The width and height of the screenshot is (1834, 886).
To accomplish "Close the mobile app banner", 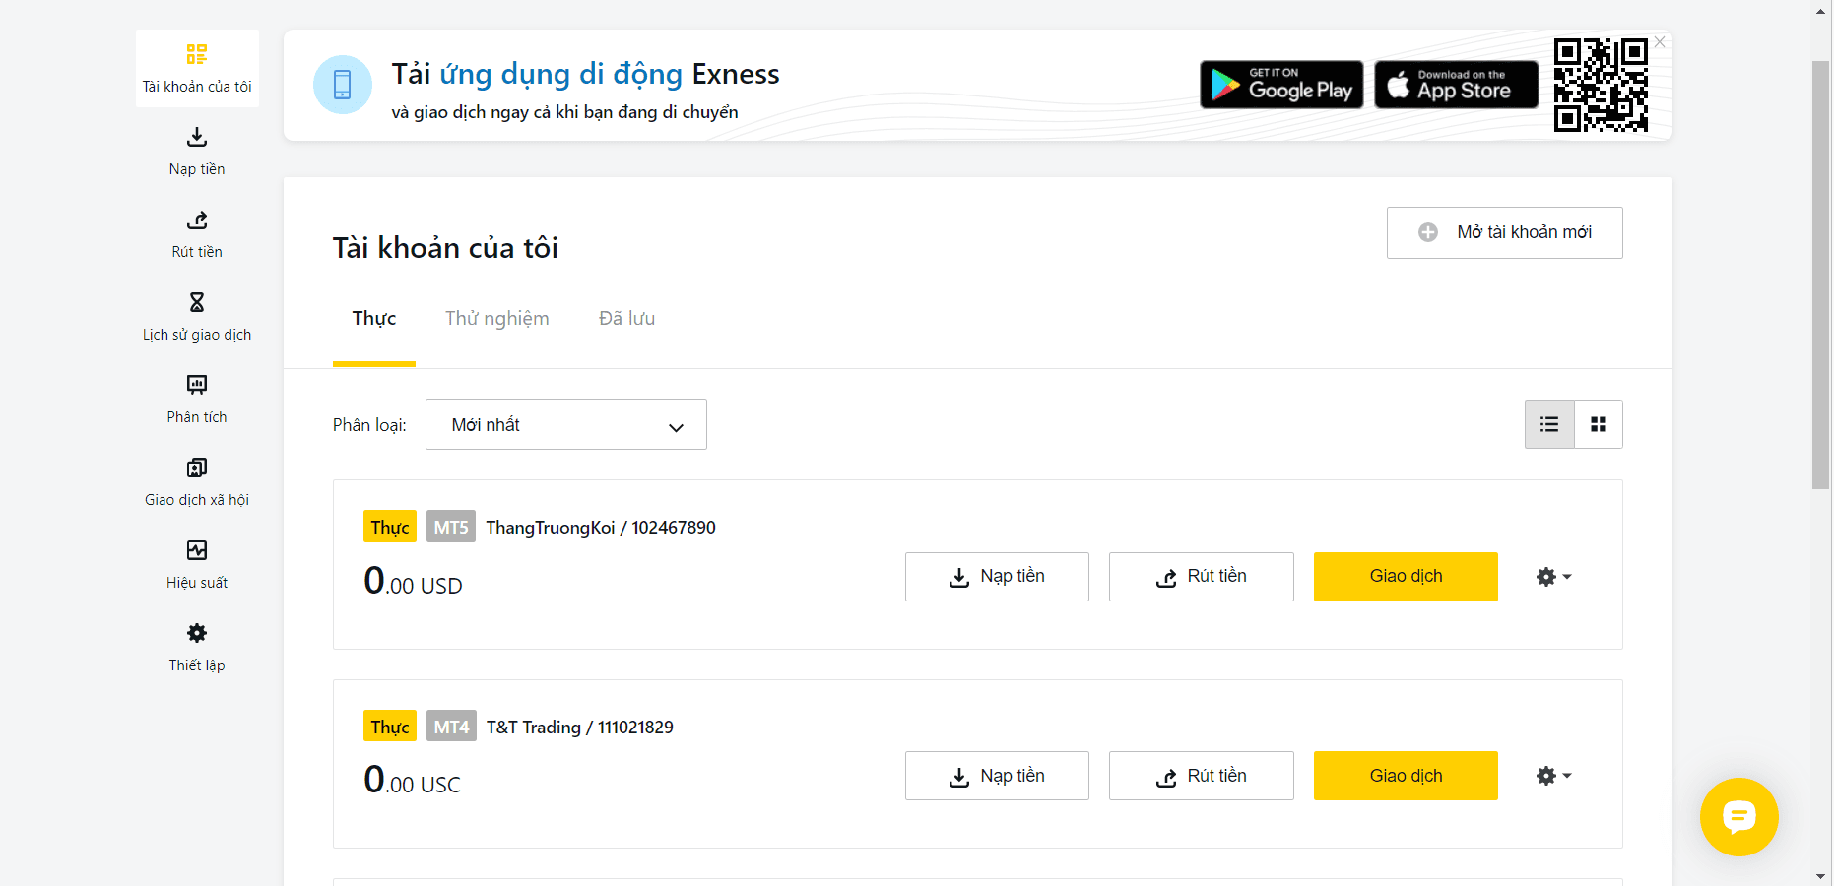I will [x=1660, y=42].
